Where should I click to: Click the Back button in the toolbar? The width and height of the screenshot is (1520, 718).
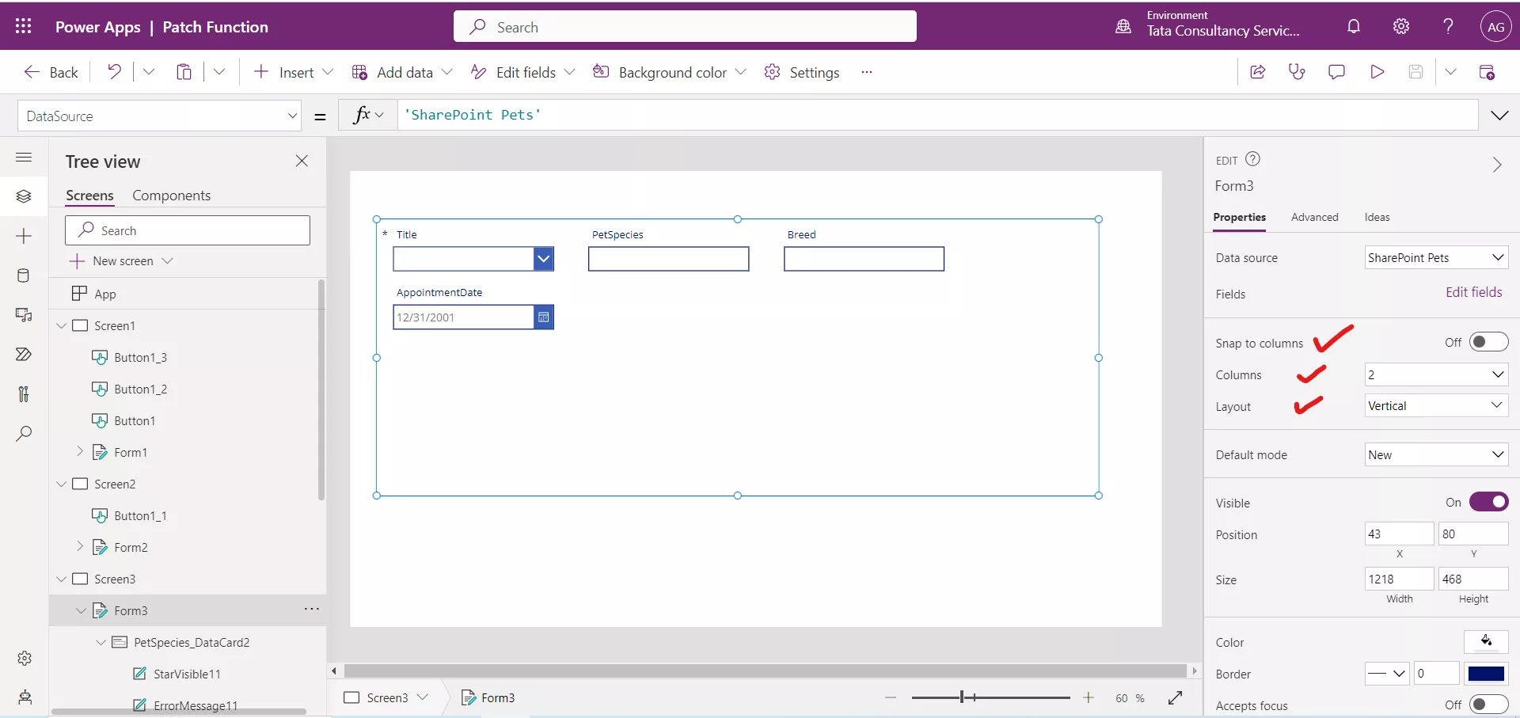(50, 71)
